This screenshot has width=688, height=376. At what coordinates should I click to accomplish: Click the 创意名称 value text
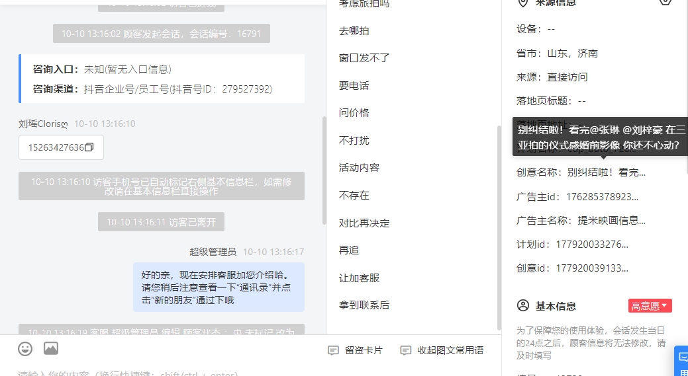(606, 172)
